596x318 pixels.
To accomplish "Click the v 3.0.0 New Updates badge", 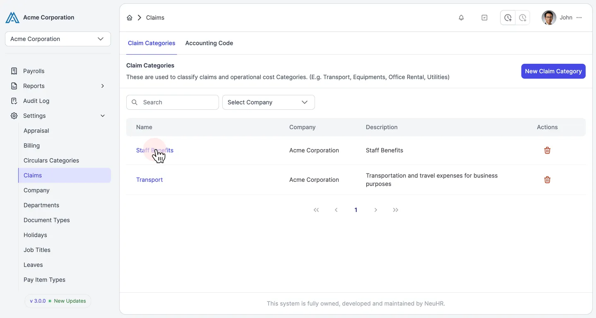I will click(x=58, y=301).
